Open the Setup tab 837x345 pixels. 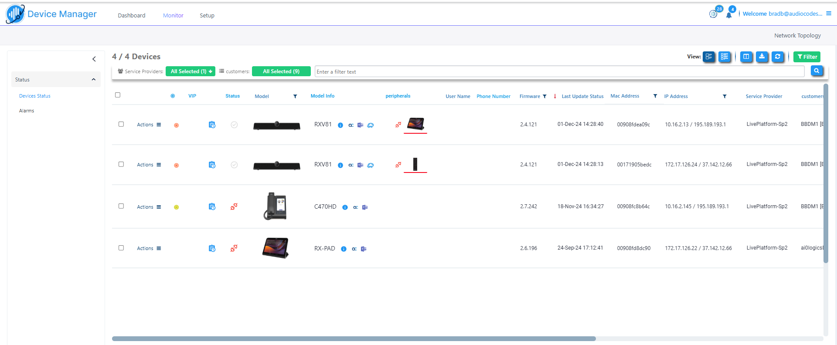(x=207, y=15)
